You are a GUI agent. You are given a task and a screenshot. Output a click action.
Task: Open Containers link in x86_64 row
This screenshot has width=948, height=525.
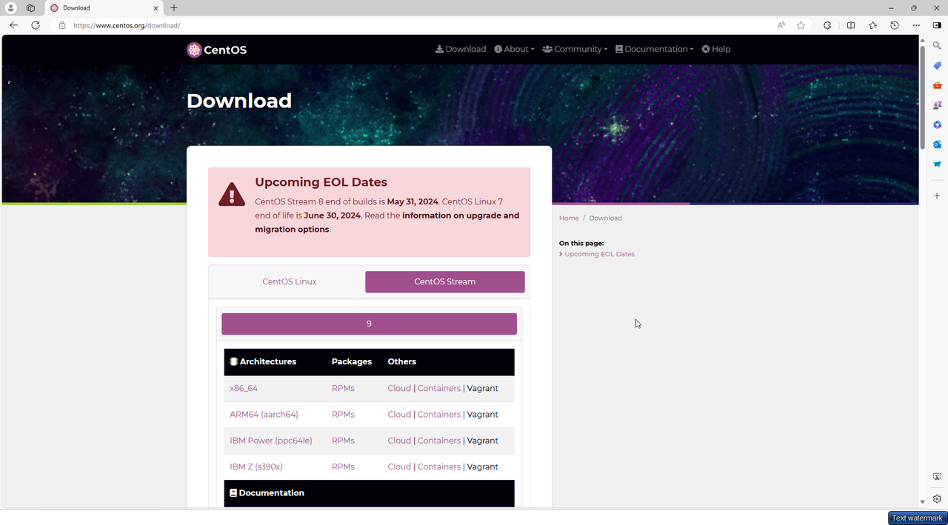pyautogui.click(x=439, y=389)
